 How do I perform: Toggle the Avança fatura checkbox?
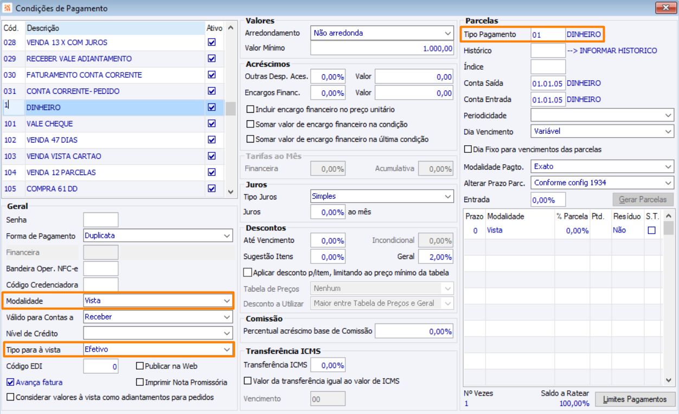point(10,382)
